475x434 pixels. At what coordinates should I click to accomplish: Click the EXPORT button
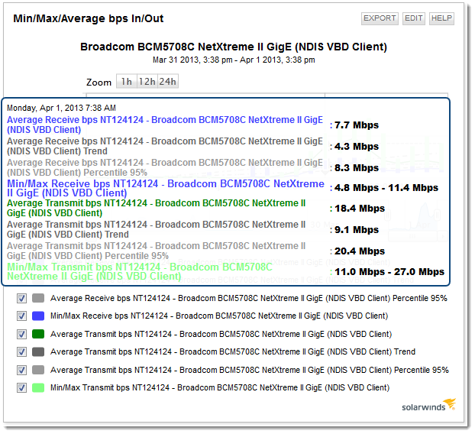(380, 18)
